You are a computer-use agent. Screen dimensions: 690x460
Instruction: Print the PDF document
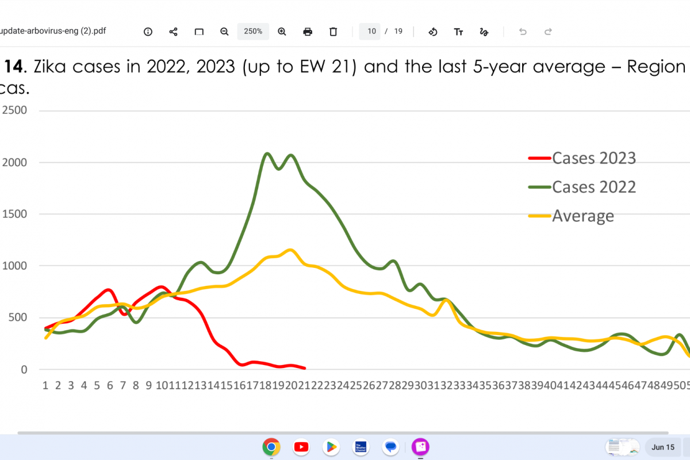coord(308,32)
